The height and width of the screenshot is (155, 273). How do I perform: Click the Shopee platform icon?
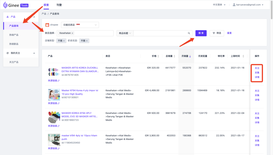(x=47, y=25)
